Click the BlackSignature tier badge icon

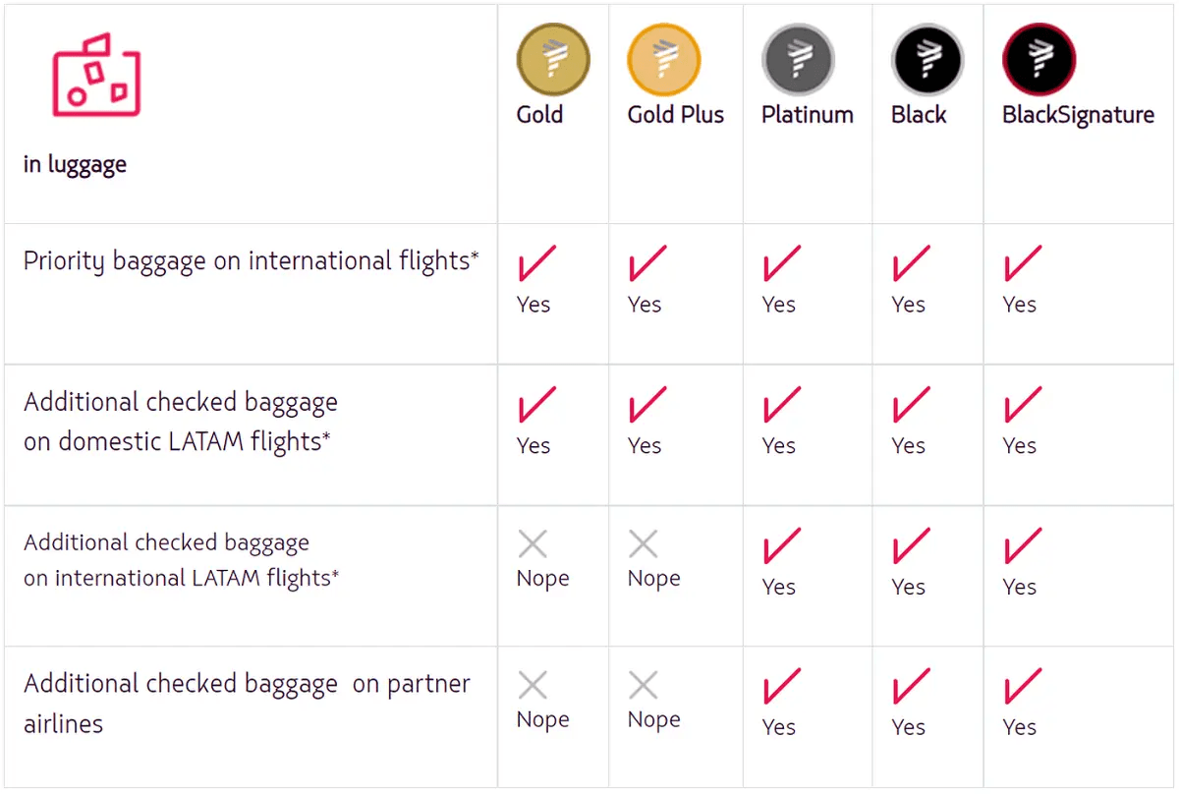pos(1039,59)
